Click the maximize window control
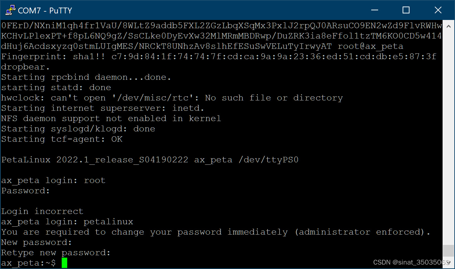The image size is (455, 269). 406,10
